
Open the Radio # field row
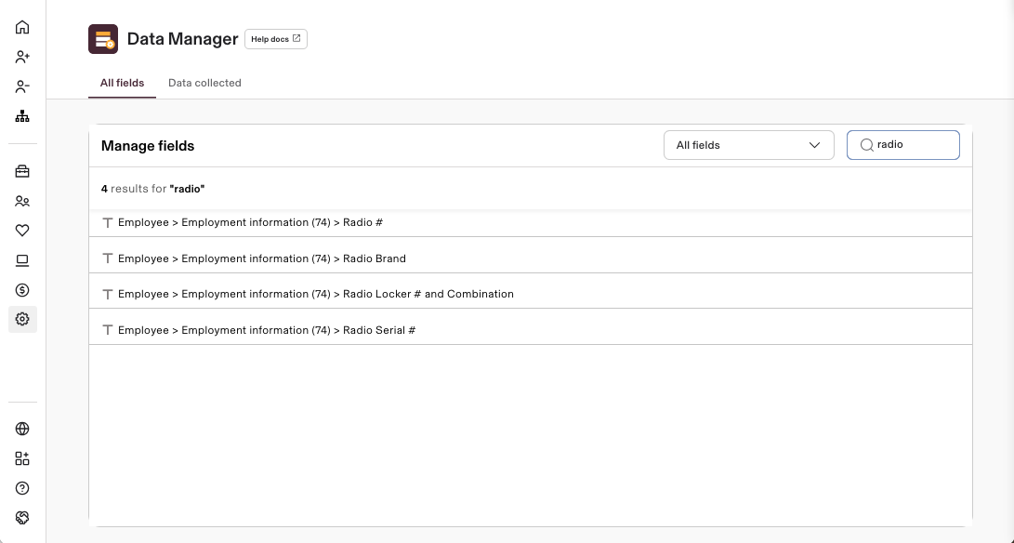(531, 222)
